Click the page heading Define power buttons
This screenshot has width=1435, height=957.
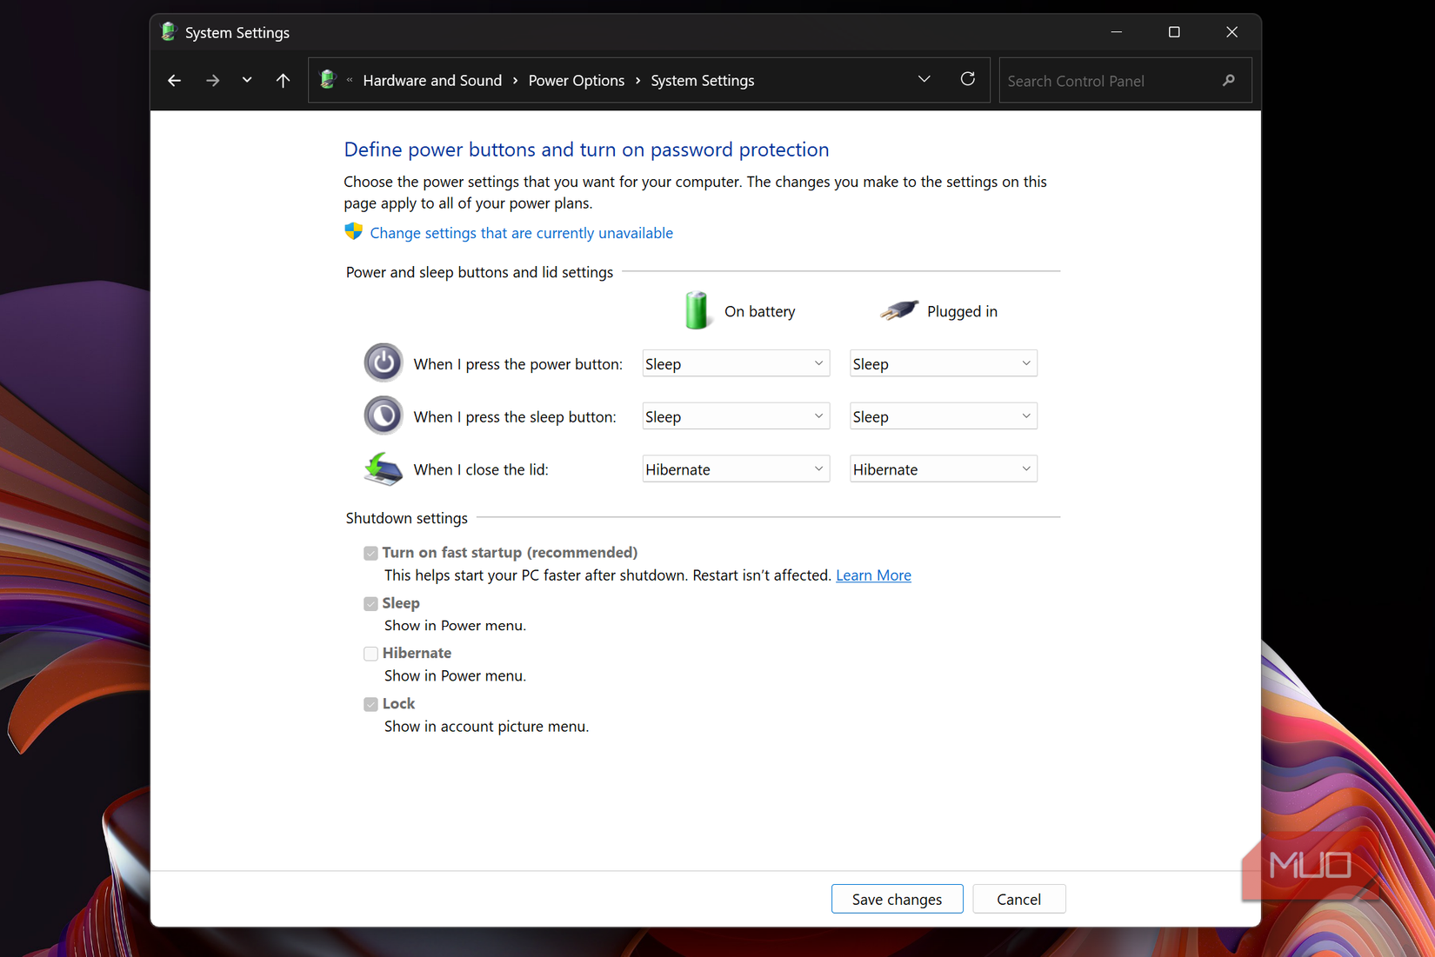586,150
